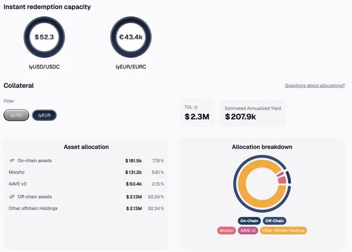352x252 pixels.
Task: Click the lyUSD/USDC label
Action: click(44, 67)
